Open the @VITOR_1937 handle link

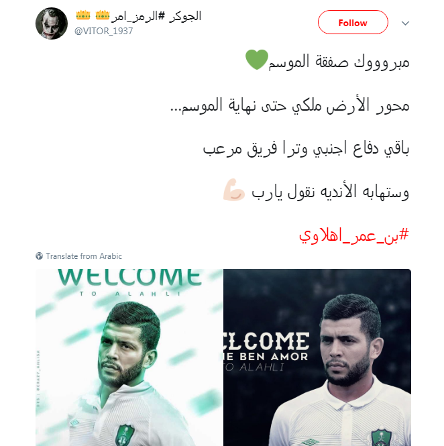pyautogui.click(x=103, y=31)
